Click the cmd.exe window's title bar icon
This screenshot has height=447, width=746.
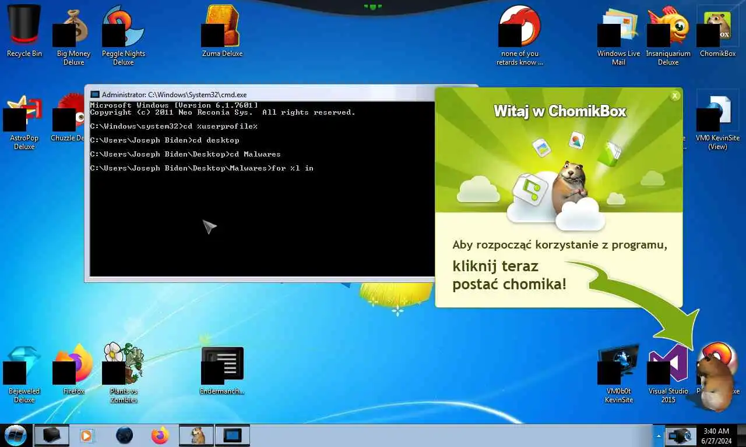[x=95, y=94]
